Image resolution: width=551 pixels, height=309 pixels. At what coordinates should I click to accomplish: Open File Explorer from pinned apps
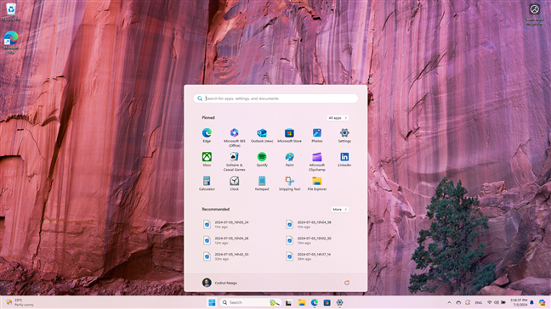pyautogui.click(x=317, y=183)
